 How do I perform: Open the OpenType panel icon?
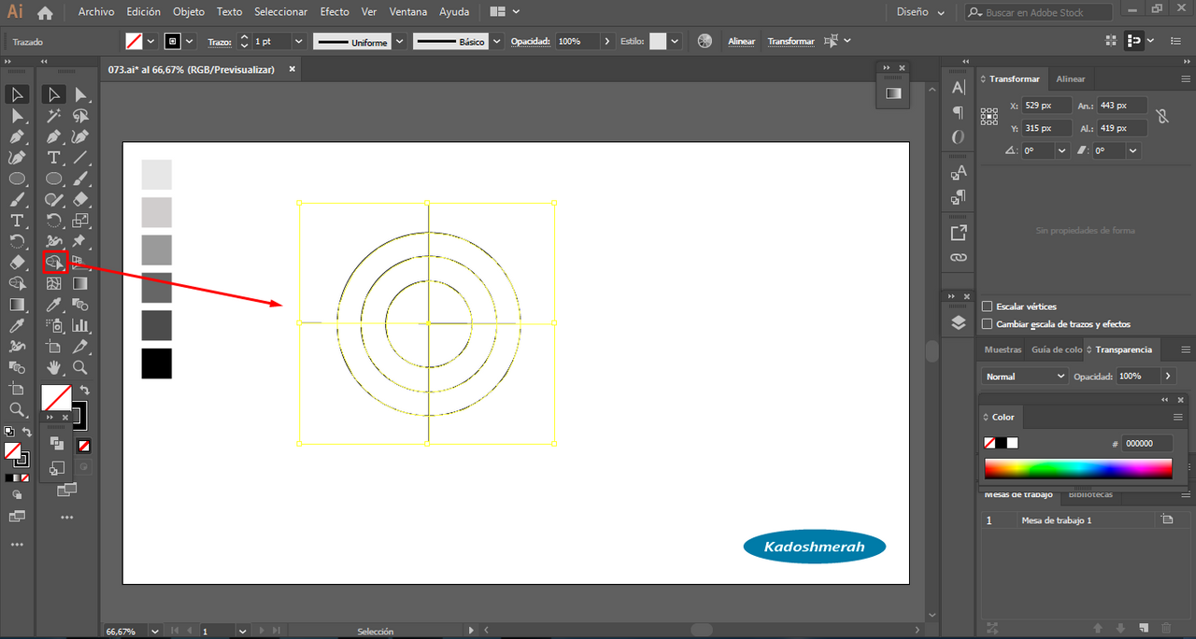pos(958,136)
